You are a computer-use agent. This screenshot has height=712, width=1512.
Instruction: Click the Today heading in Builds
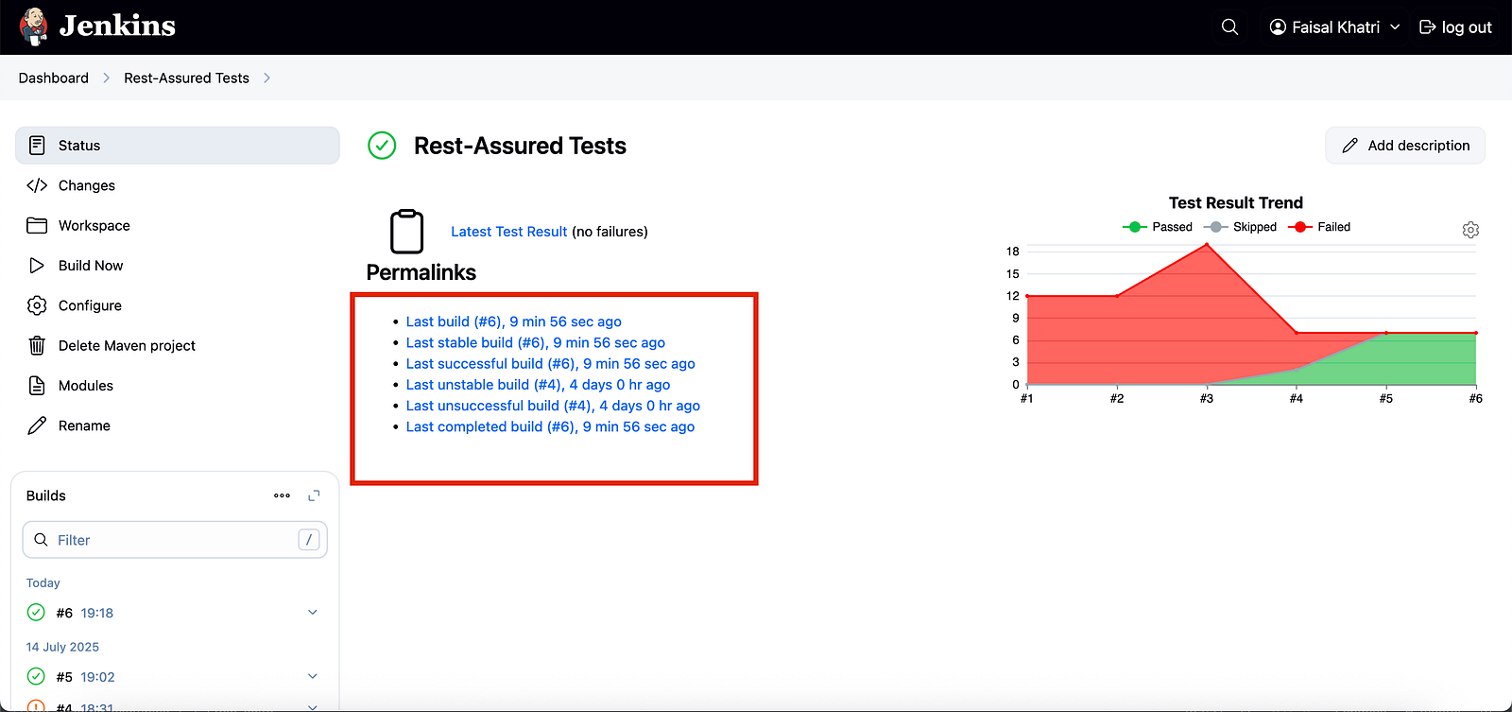(x=43, y=582)
